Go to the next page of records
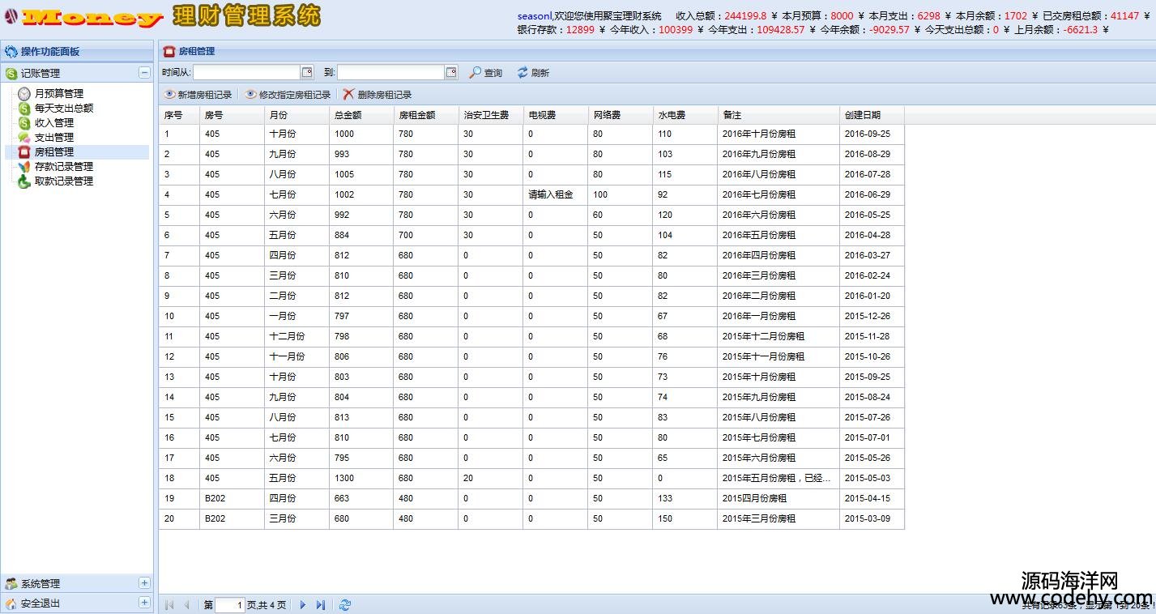 (x=303, y=605)
